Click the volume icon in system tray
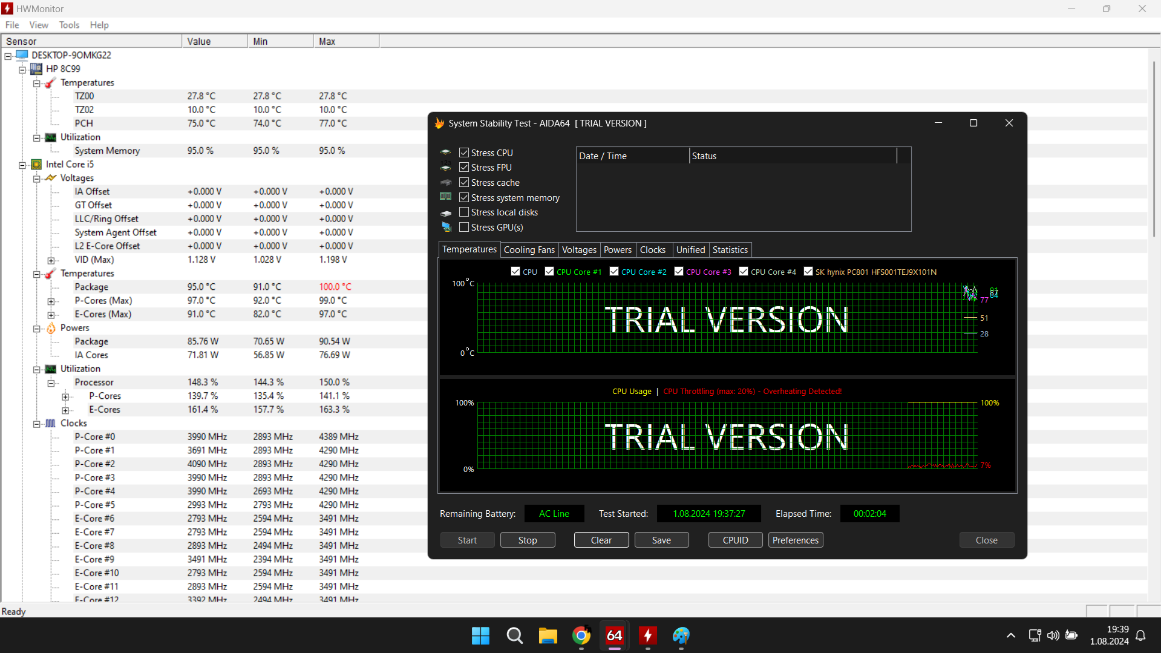The width and height of the screenshot is (1161, 653). coord(1053,635)
